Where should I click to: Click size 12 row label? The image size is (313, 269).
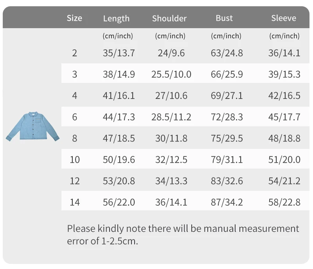click(x=75, y=181)
